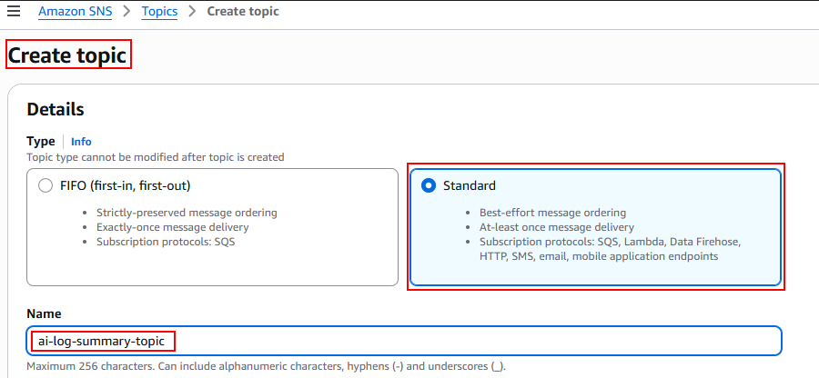The height and width of the screenshot is (378, 819).
Task: Open the Info link beside Type
Action: tap(81, 142)
